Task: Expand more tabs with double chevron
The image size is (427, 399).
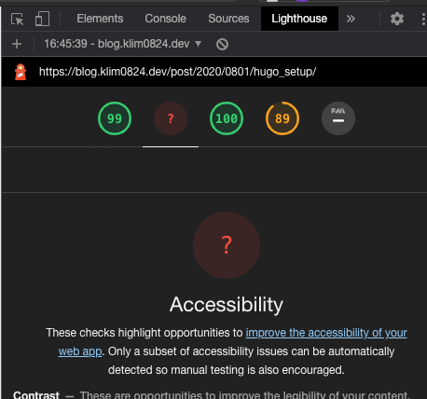Action: (x=351, y=19)
